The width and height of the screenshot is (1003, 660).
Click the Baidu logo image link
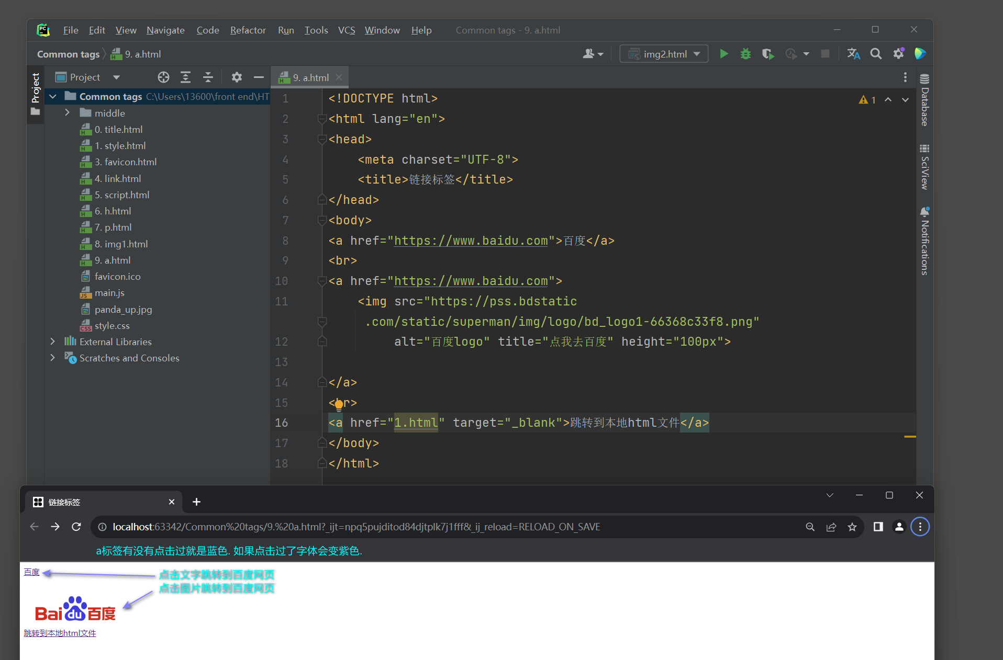coord(75,609)
